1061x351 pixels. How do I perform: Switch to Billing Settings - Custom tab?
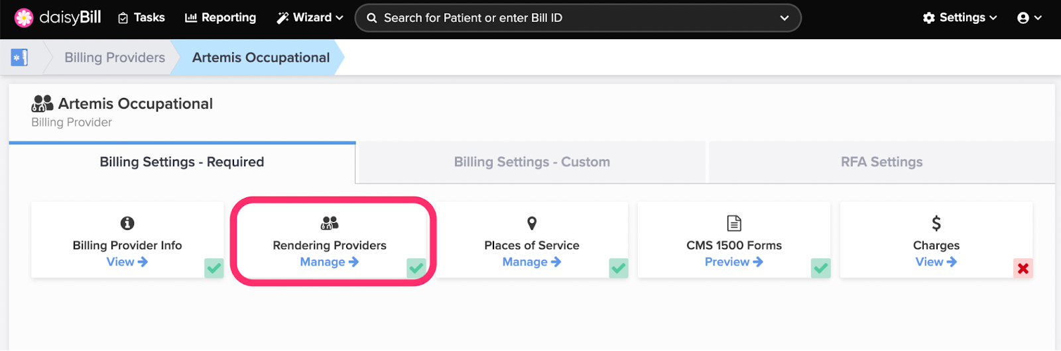coord(532,162)
